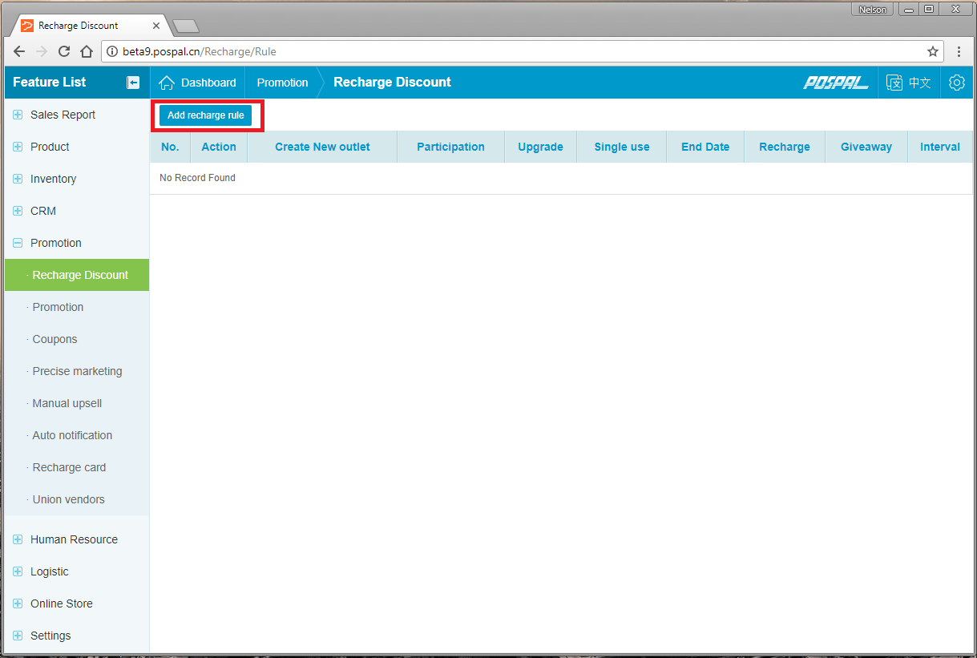This screenshot has height=658, width=977.
Task: Expand Human Resource plus icon
Action: (18, 539)
